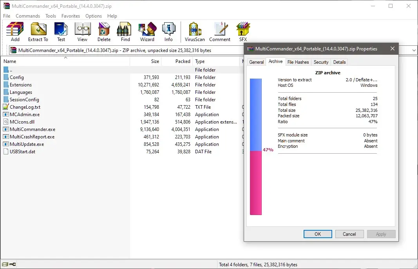The width and height of the screenshot is (418, 269).
Task: Open the View file tool
Action: coord(82,32)
